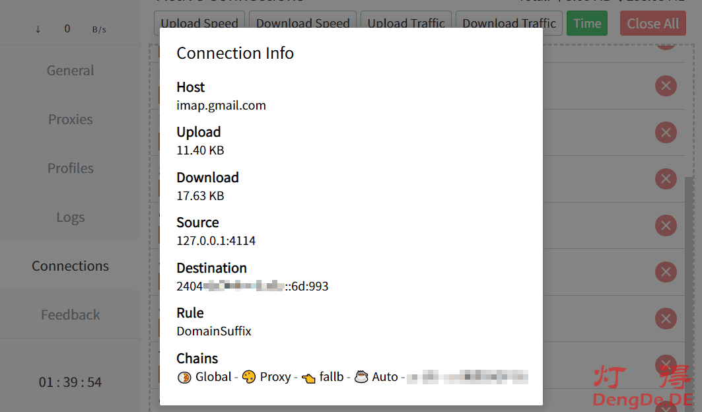Click the fallb pointing hand icon
The height and width of the screenshot is (412, 702).
(x=308, y=378)
